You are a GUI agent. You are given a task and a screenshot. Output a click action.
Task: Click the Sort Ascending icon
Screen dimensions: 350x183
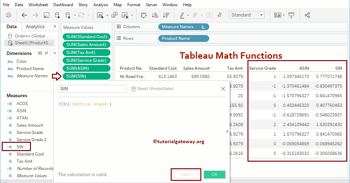[155, 15]
